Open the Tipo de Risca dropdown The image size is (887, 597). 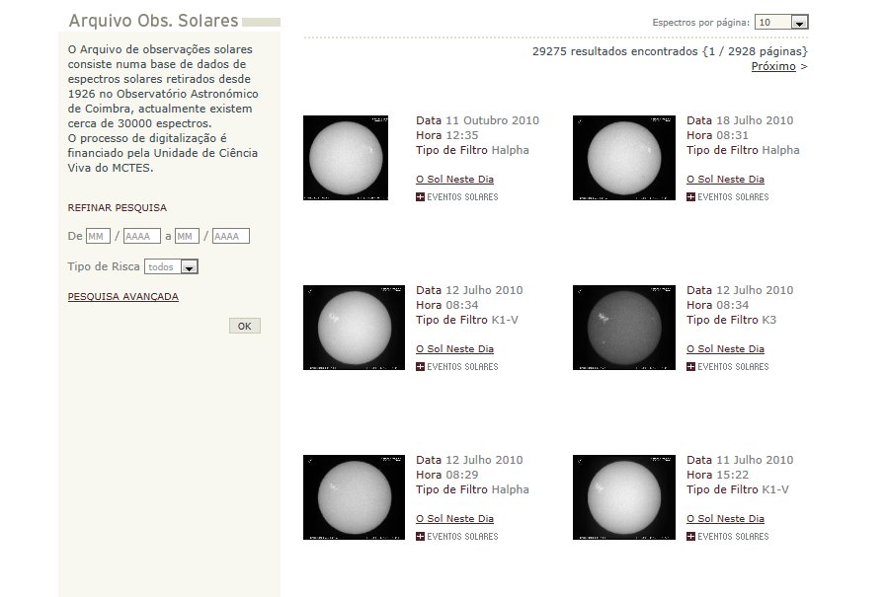point(172,266)
